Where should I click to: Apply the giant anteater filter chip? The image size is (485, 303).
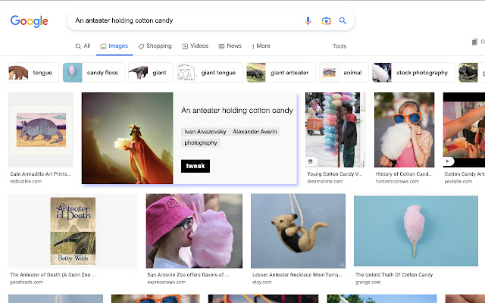tap(281, 73)
